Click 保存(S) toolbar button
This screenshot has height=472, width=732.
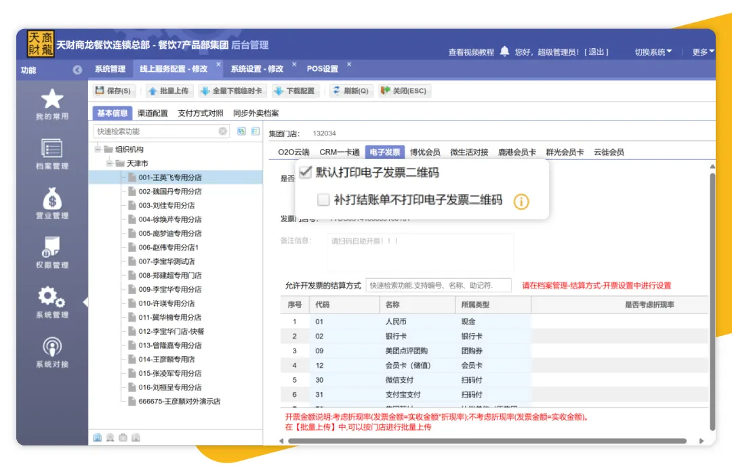[113, 91]
